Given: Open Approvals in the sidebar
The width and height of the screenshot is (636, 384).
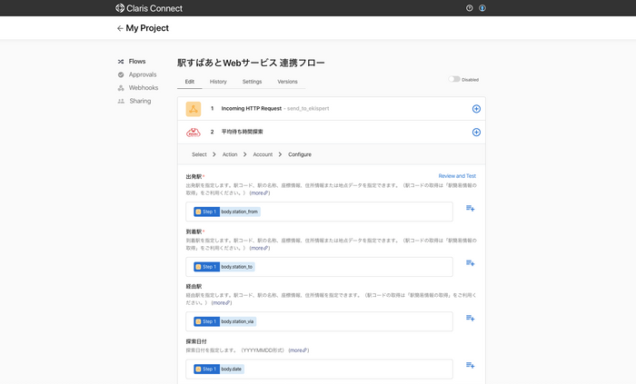Looking at the screenshot, I should pos(143,74).
